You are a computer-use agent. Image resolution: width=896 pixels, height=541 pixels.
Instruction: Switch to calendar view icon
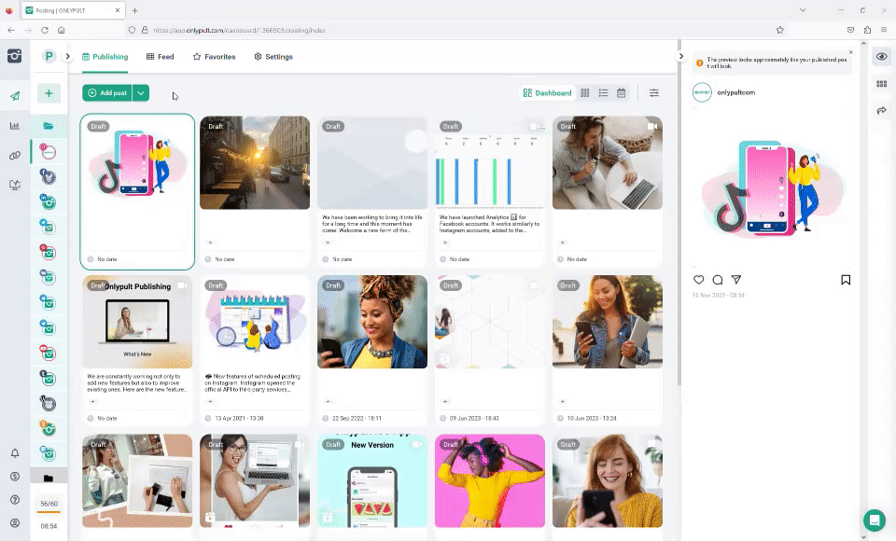pyautogui.click(x=622, y=93)
